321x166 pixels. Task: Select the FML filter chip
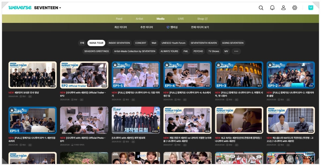coord(186,51)
